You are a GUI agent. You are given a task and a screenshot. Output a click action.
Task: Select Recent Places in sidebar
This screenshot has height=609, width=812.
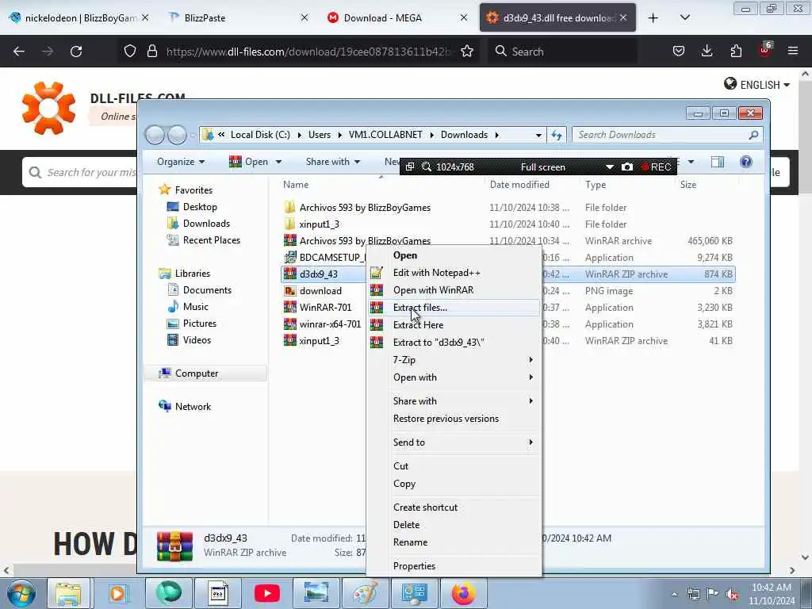tap(211, 240)
